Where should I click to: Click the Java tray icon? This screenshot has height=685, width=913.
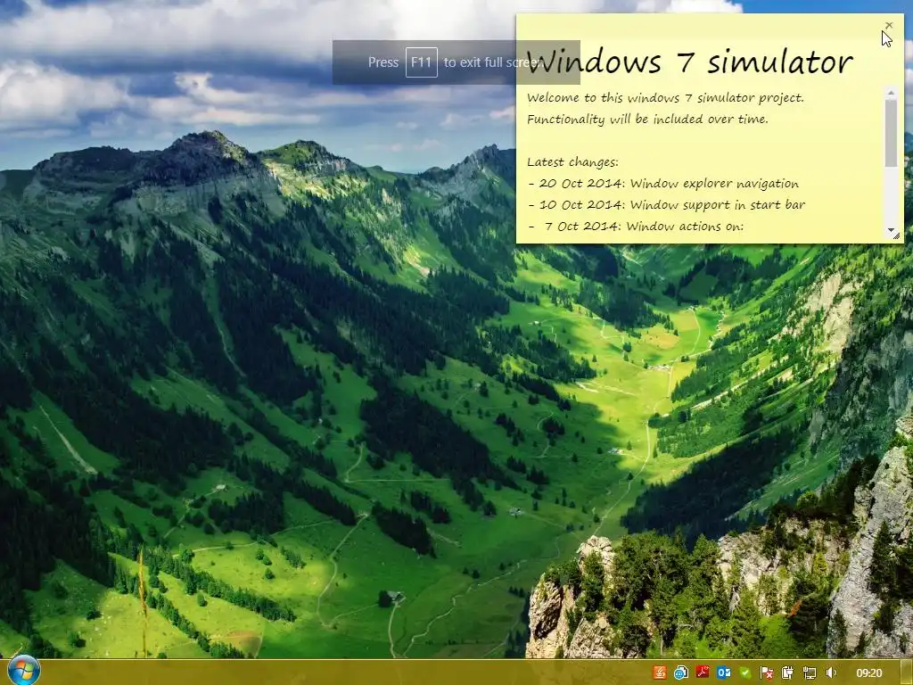click(659, 673)
